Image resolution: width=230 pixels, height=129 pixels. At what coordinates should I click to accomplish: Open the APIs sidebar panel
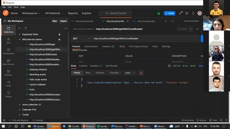8,40
